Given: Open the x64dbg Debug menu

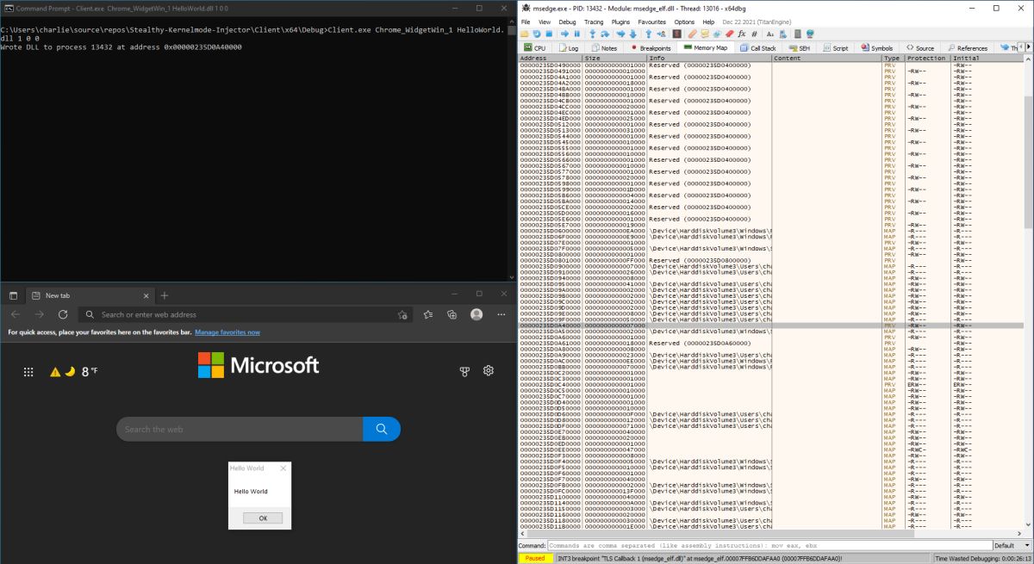Looking at the screenshot, I should (x=567, y=22).
